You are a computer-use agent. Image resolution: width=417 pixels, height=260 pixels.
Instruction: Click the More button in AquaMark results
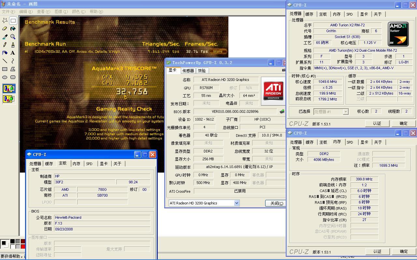[x=218, y=51]
